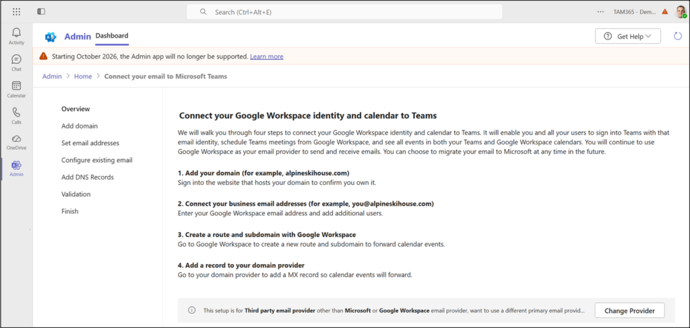
Task: Open Calls in the left rail
Action: pos(16,116)
